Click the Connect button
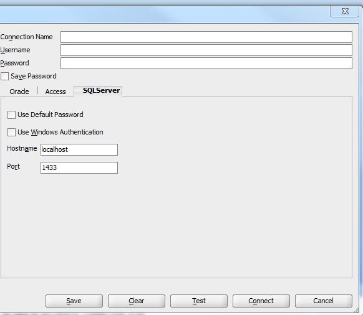363x315 pixels. 261,301
